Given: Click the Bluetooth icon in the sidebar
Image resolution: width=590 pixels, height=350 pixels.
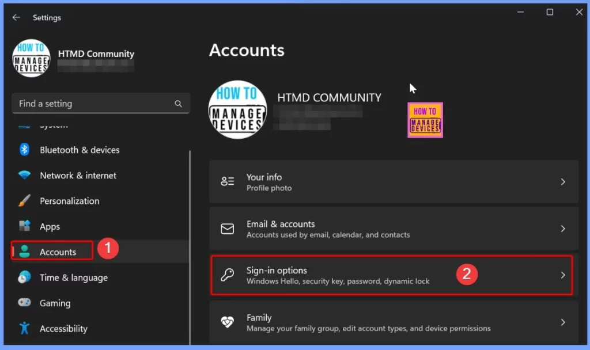Looking at the screenshot, I should [x=24, y=150].
